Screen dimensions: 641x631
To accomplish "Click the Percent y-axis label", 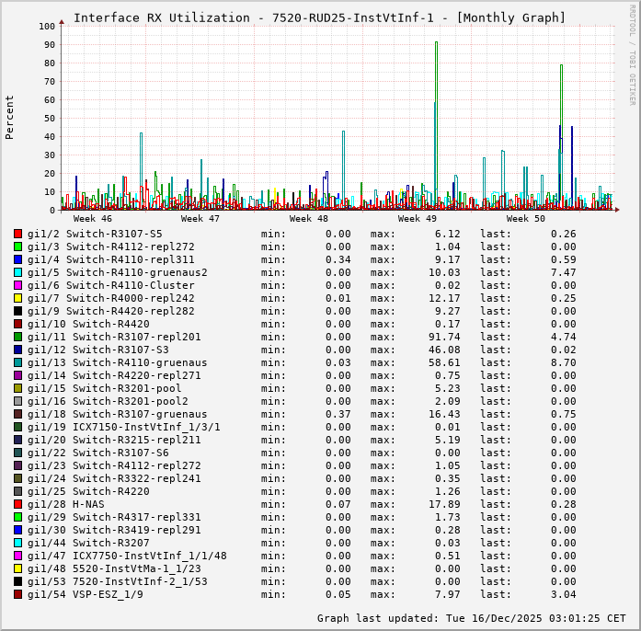I will [10, 117].
